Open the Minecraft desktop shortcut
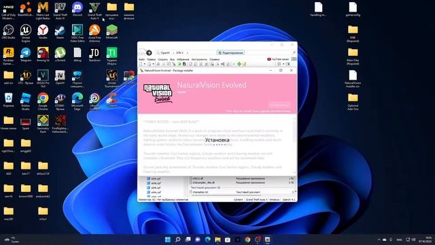 111,32
